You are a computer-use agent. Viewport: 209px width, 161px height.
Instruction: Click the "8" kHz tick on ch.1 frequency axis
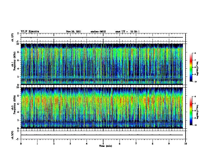(x=18, y=52)
